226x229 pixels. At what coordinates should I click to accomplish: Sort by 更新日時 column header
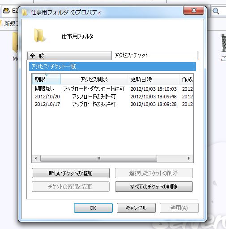(154, 79)
